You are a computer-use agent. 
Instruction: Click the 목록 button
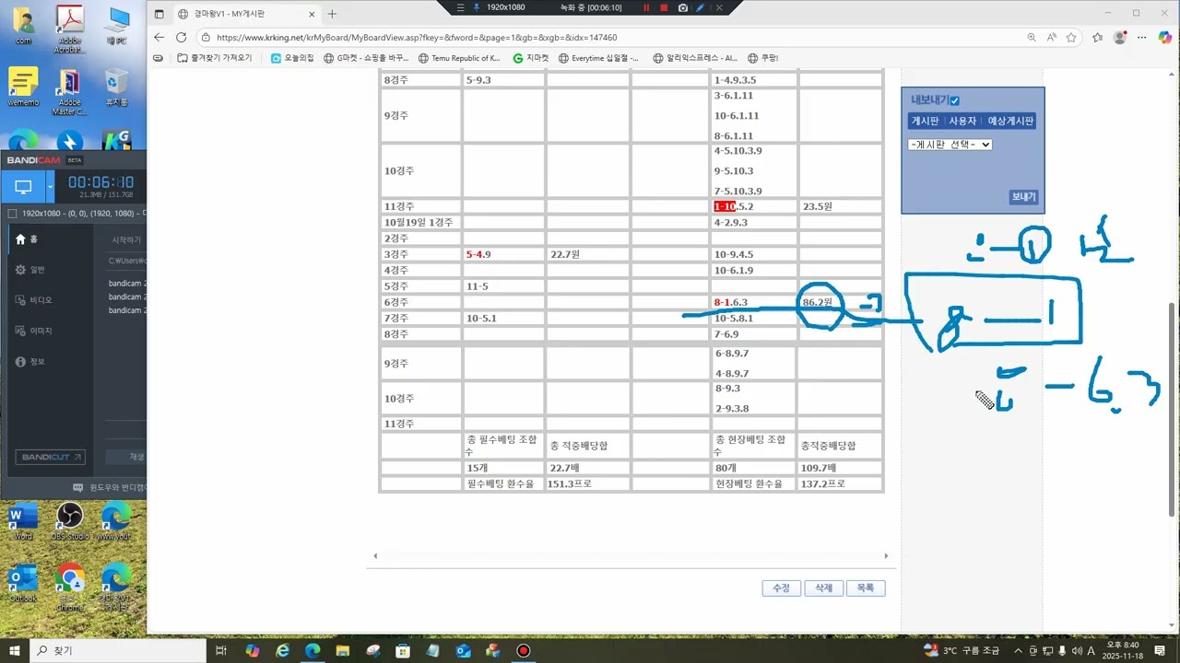pyautogui.click(x=866, y=588)
